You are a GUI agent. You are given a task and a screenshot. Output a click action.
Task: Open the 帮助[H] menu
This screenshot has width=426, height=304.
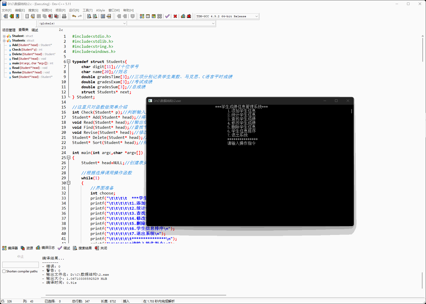click(128, 10)
